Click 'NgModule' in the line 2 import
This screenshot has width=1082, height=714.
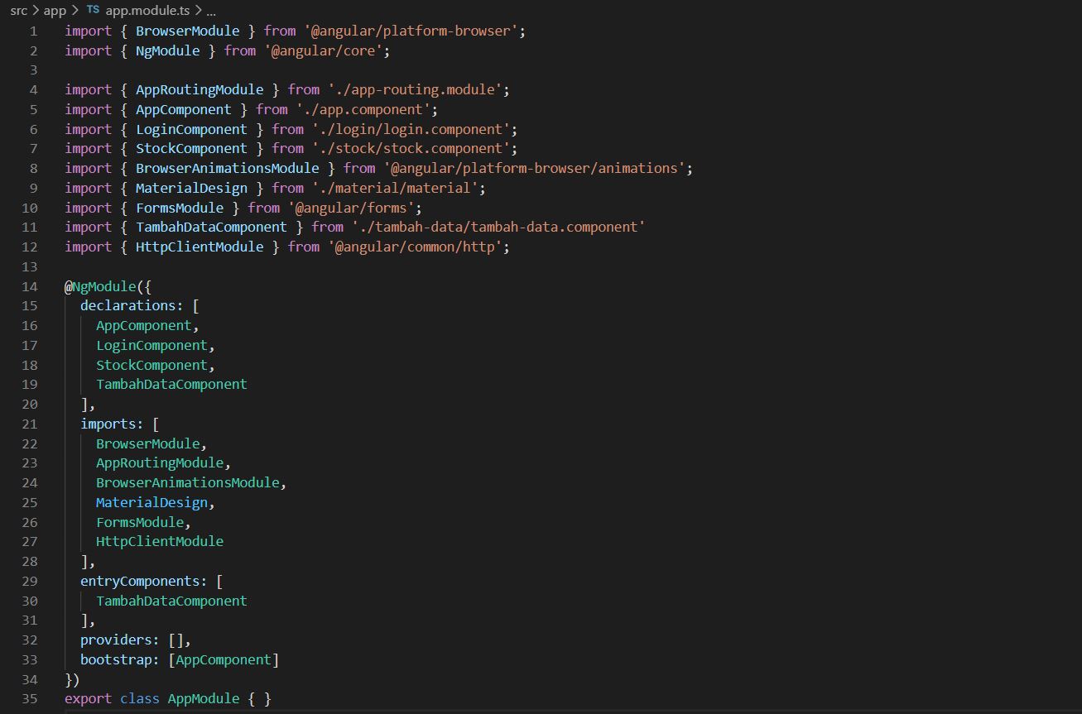pos(167,50)
